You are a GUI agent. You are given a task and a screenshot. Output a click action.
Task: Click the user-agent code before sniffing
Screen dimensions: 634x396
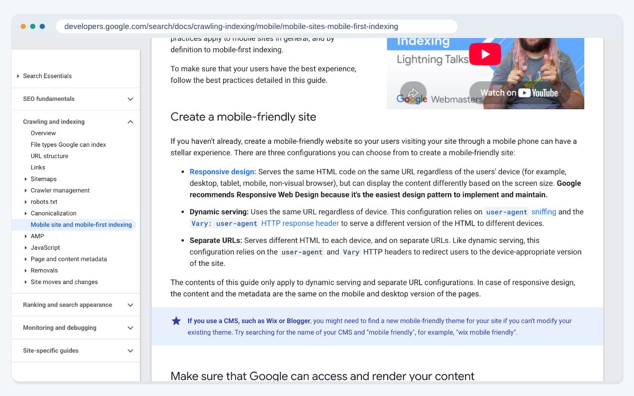[507, 212]
